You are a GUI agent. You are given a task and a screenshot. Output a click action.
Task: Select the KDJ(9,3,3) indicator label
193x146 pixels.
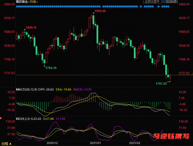(23, 119)
